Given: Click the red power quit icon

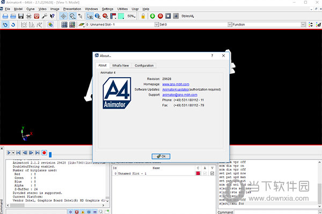Looking at the screenshot, I should 36,16.
